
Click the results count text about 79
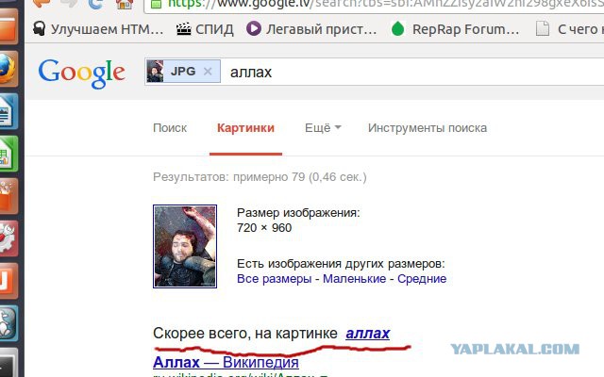click(260, 177)
